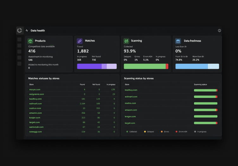
Task: Open walmart.com in matches table
Action: (35, 104)
